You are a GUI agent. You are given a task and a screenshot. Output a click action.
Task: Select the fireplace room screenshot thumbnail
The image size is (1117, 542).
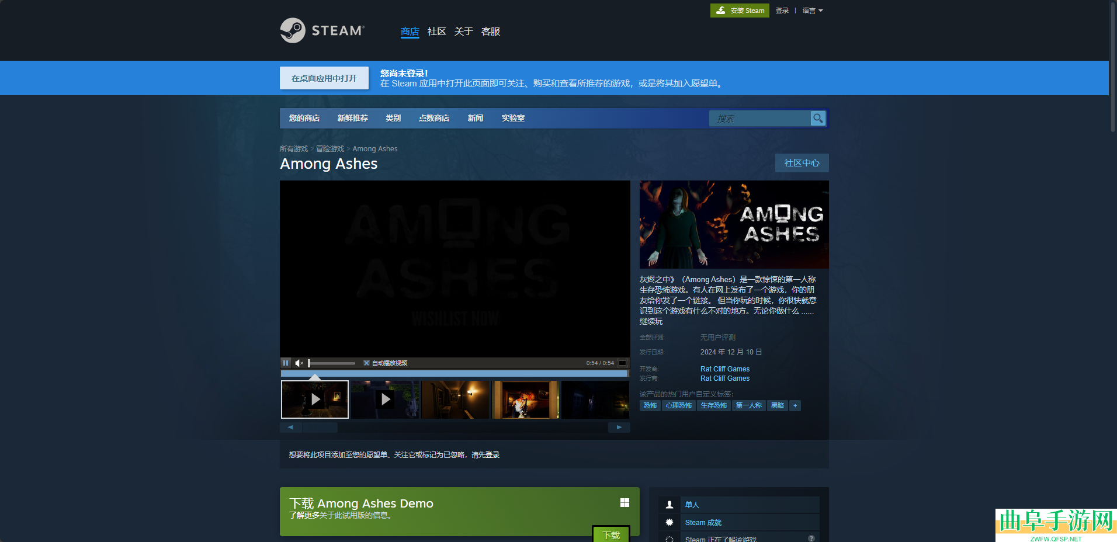pos(525,399)
